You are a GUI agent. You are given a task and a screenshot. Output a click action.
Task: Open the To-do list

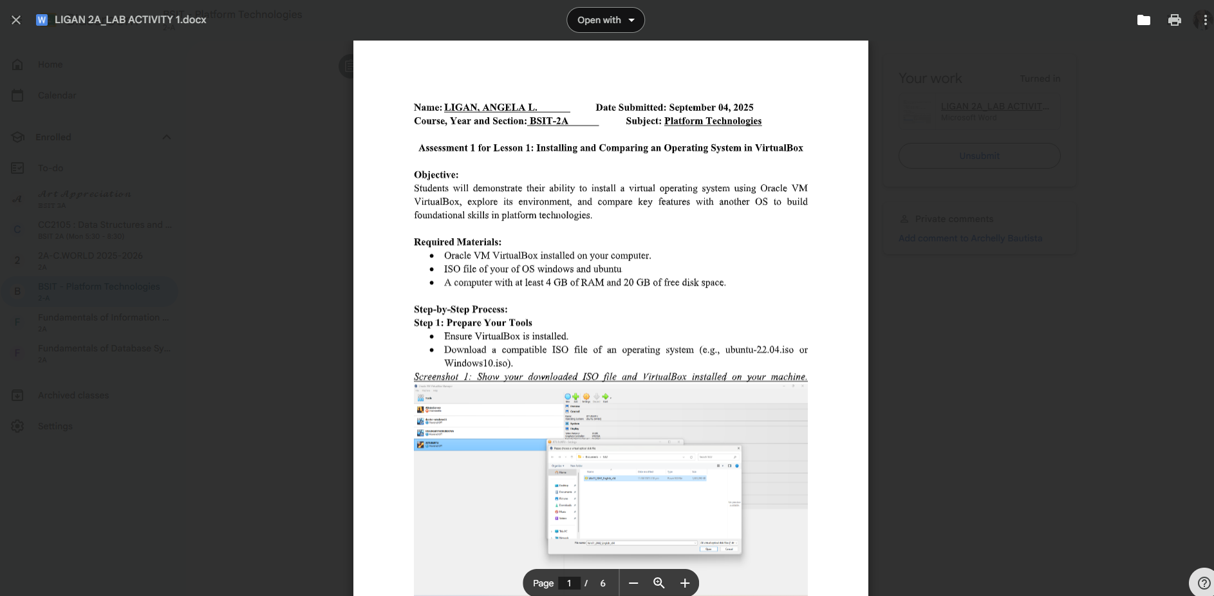tap(50, 168)
